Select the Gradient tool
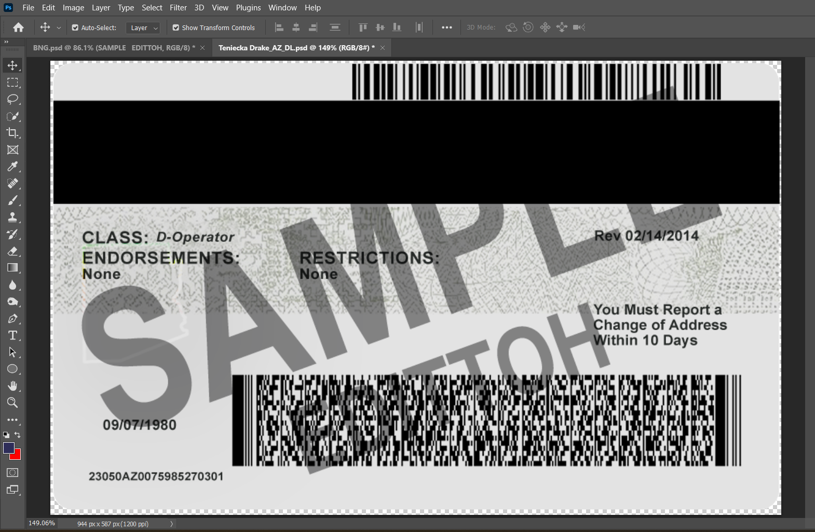 coord(12,268)
